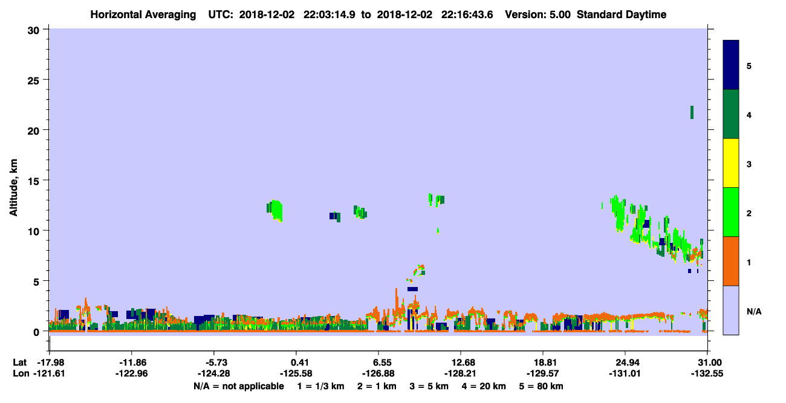Click the longitude value -122.96
786x403 pixels.
[131, 373]
